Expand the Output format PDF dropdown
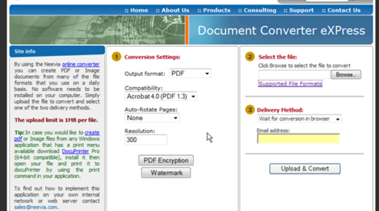Viewport: 379px width, 211px height. (190, 73)
